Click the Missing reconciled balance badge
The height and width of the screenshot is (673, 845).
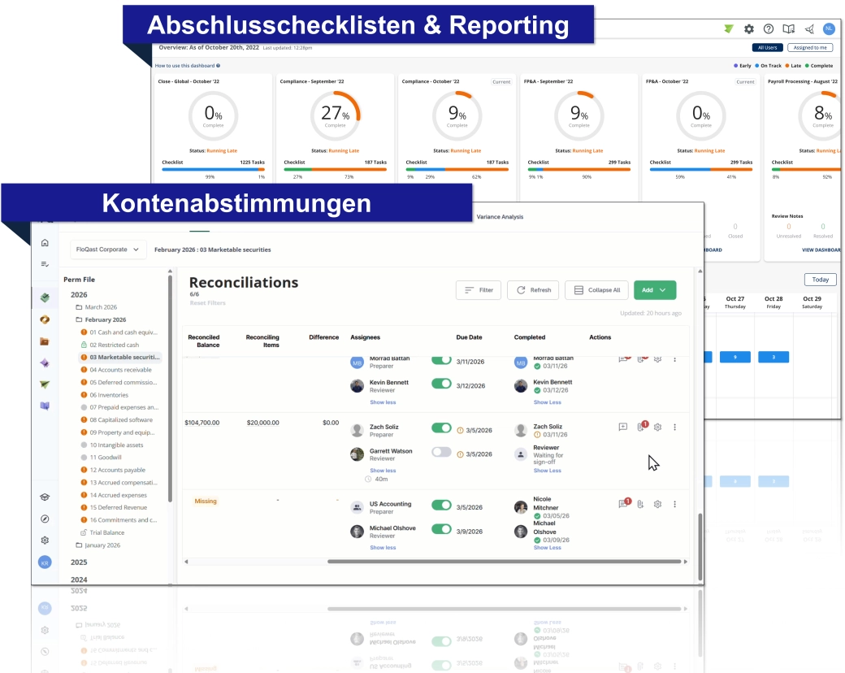(x=206, y=501)
